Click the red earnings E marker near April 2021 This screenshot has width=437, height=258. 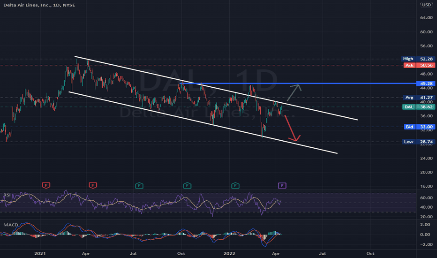point(93,185)
